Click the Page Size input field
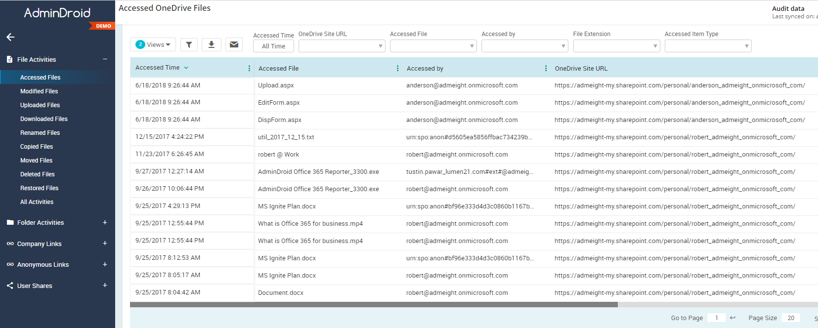The width and height of the screenshot is (818, 328). tap(791, 318)
